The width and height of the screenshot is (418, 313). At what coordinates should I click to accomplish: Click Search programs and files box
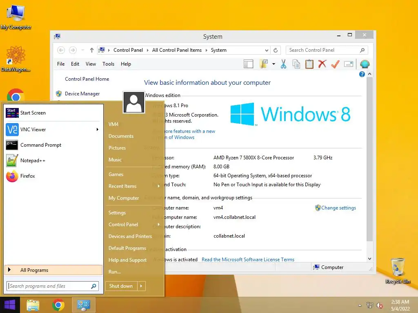[53, 286]
